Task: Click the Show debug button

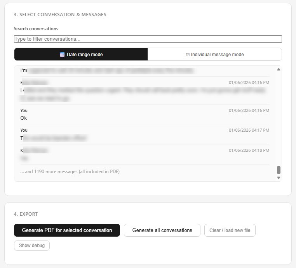Action: pos(32,246)
